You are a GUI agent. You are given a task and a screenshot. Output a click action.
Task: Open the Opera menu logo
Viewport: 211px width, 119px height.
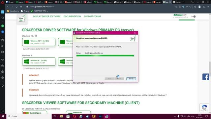click(2, 2)
